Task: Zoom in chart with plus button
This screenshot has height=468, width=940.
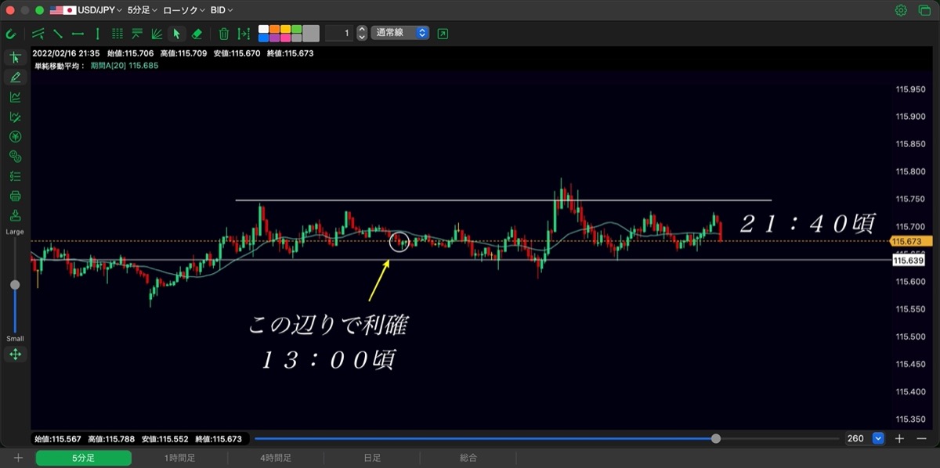Action: 900,438
